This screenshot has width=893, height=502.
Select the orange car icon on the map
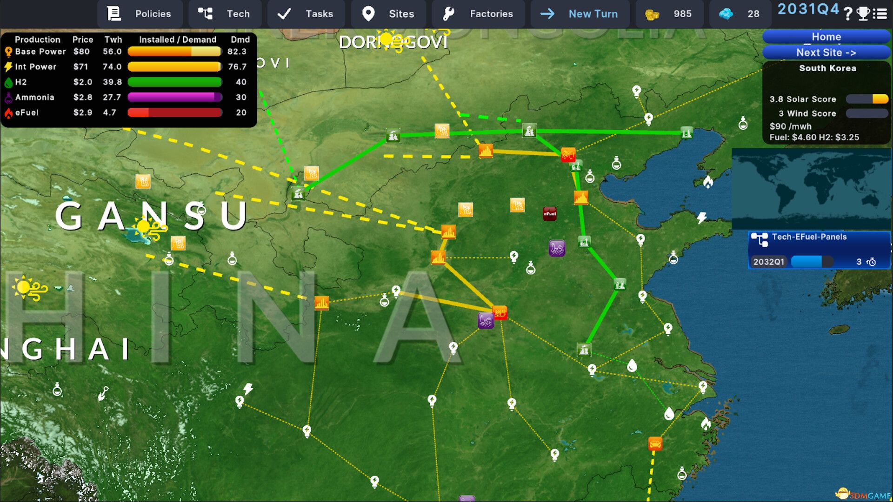655,443
